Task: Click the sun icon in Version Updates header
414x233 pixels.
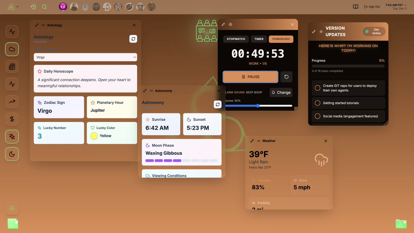Action: tap(321, 31)
